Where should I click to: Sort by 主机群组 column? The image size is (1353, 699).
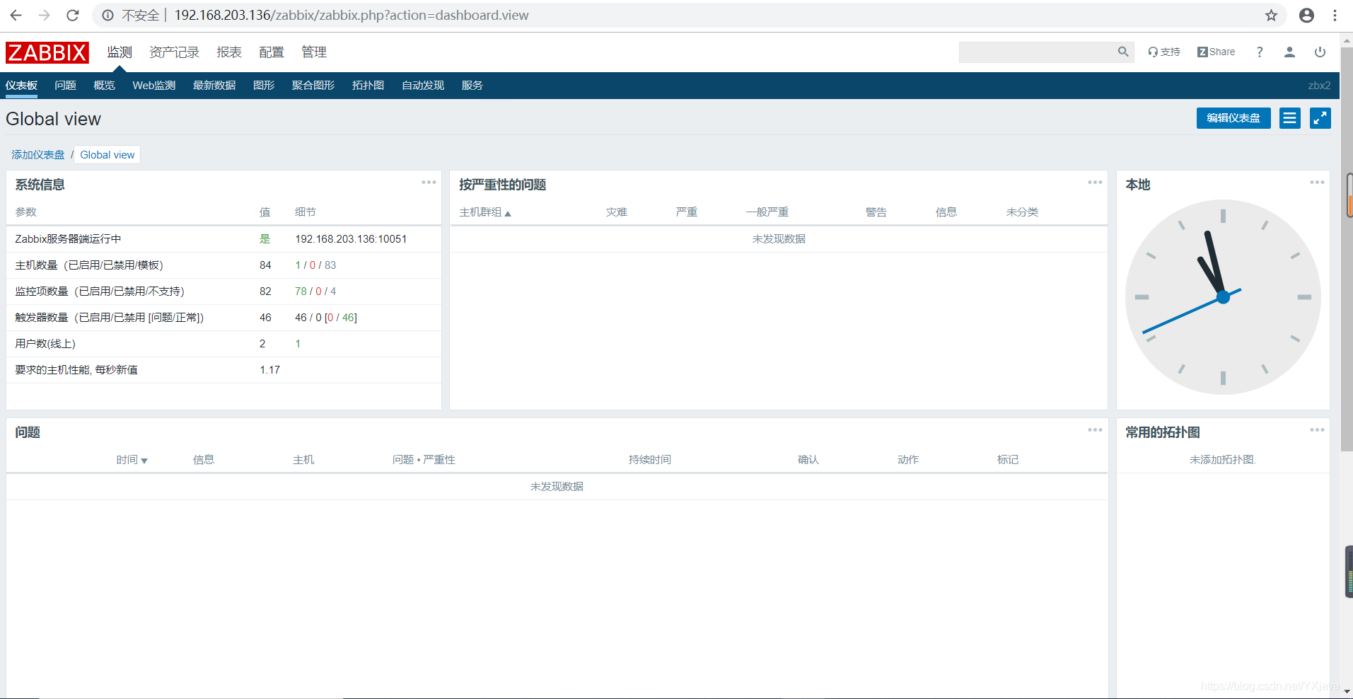point(485,212)
